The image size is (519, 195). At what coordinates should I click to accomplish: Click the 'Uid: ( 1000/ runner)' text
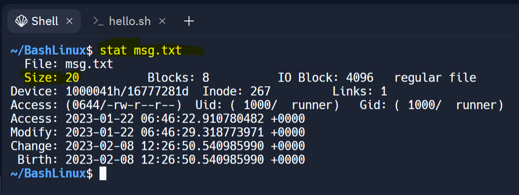pos(267,105)
